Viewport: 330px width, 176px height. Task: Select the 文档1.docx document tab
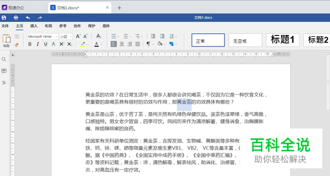pos(76,7)
